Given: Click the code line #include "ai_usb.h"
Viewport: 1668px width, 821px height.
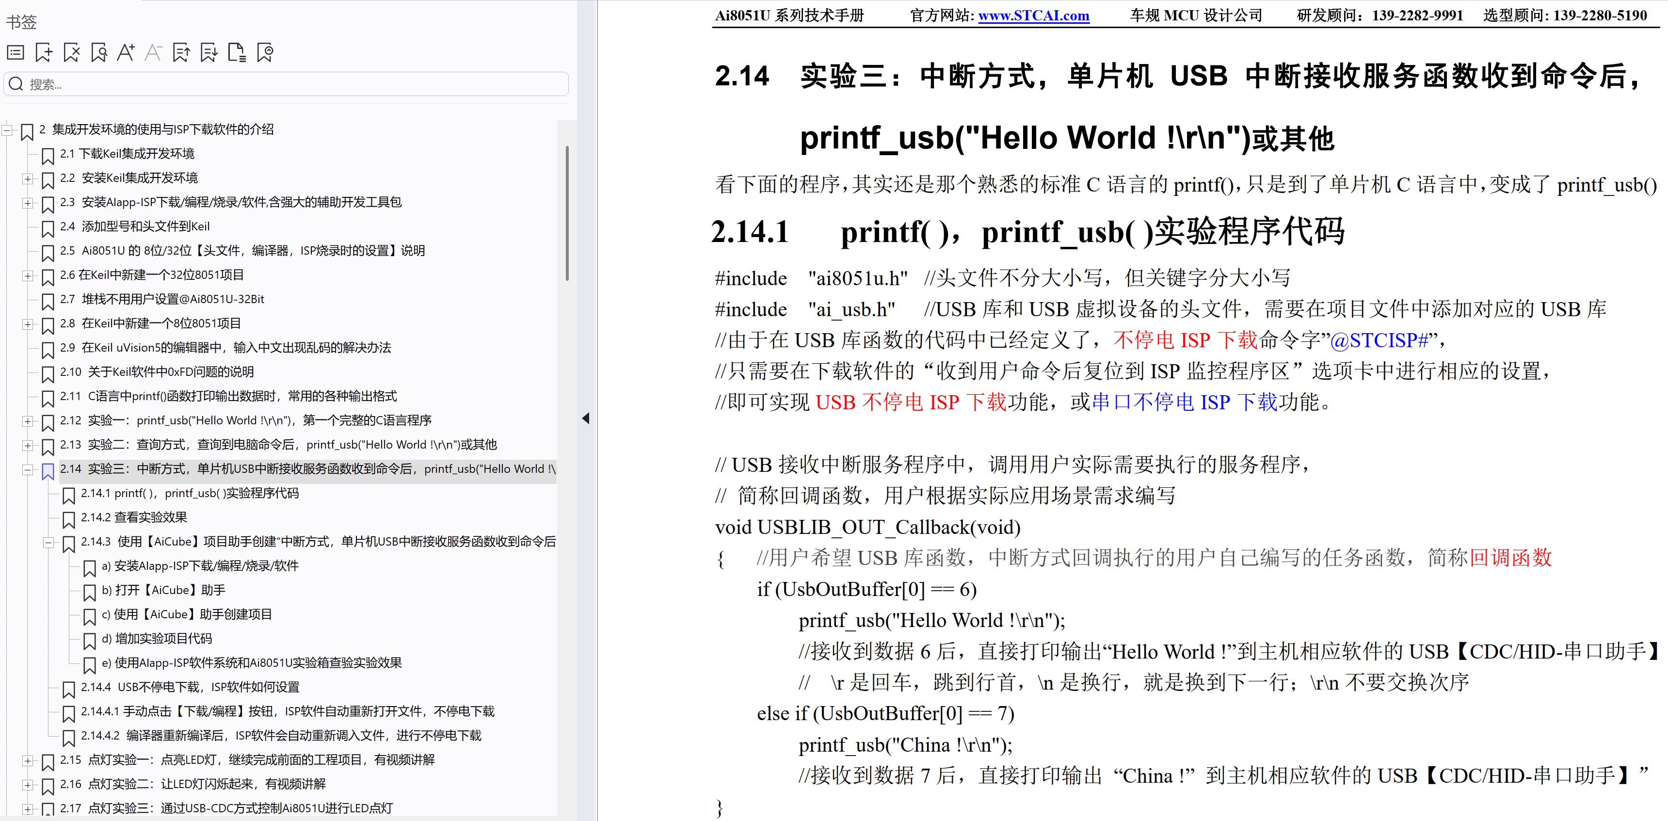Looking at the screenshot, I should [x=805, y=309].
